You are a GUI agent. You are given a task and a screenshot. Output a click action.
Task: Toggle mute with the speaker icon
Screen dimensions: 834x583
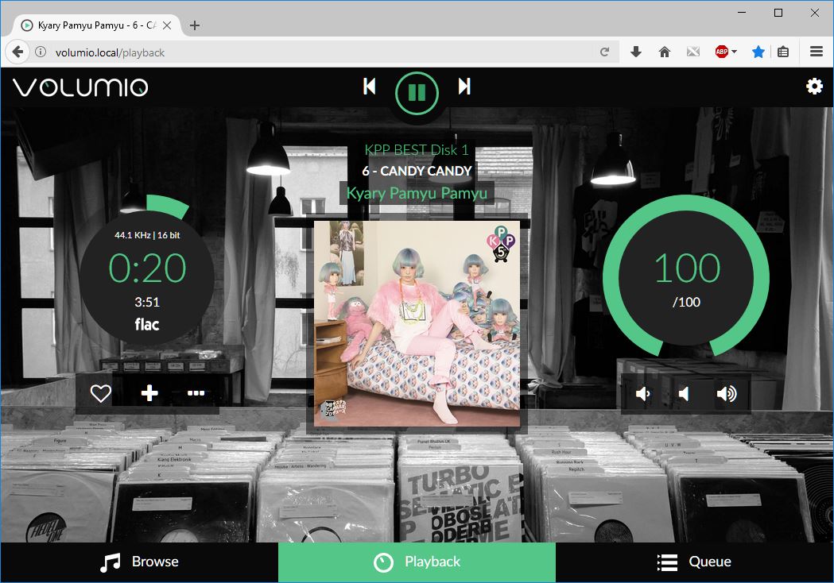pos(684,394)
